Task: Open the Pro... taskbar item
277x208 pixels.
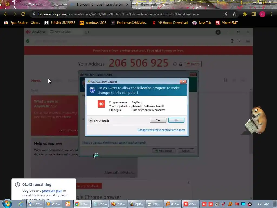Action: point(154,204)
